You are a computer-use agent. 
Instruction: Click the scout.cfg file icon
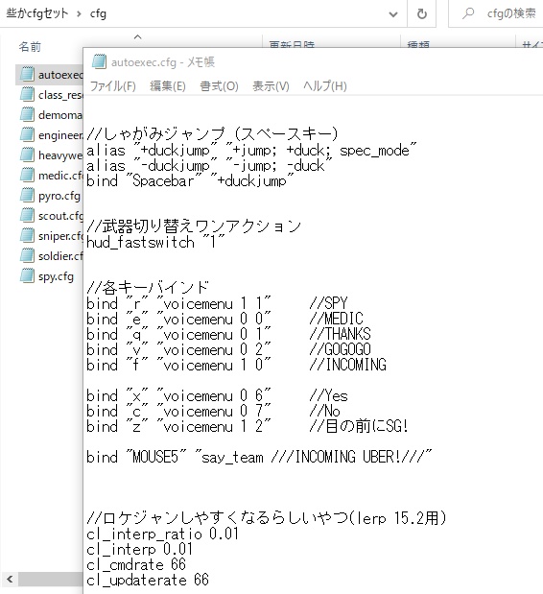(27, 216)
